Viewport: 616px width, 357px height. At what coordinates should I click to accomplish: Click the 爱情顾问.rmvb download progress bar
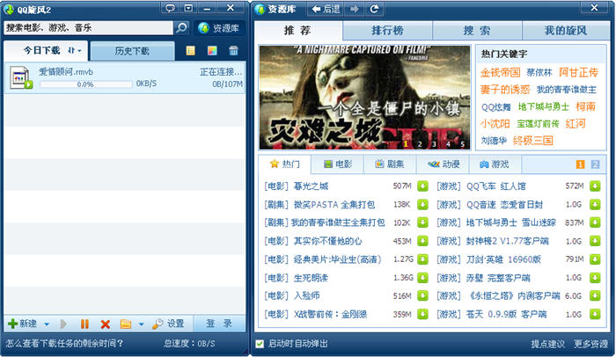tap(84, 84)
